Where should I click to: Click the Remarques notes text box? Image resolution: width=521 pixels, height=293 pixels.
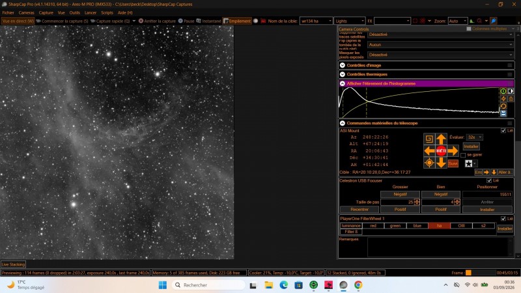(440, 247)
